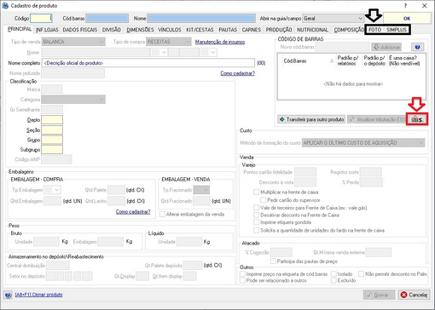This screenshot has width=435, height=310.
Task: Open the DADOS FISCAIS tab
Action: (x=80, y=30)
